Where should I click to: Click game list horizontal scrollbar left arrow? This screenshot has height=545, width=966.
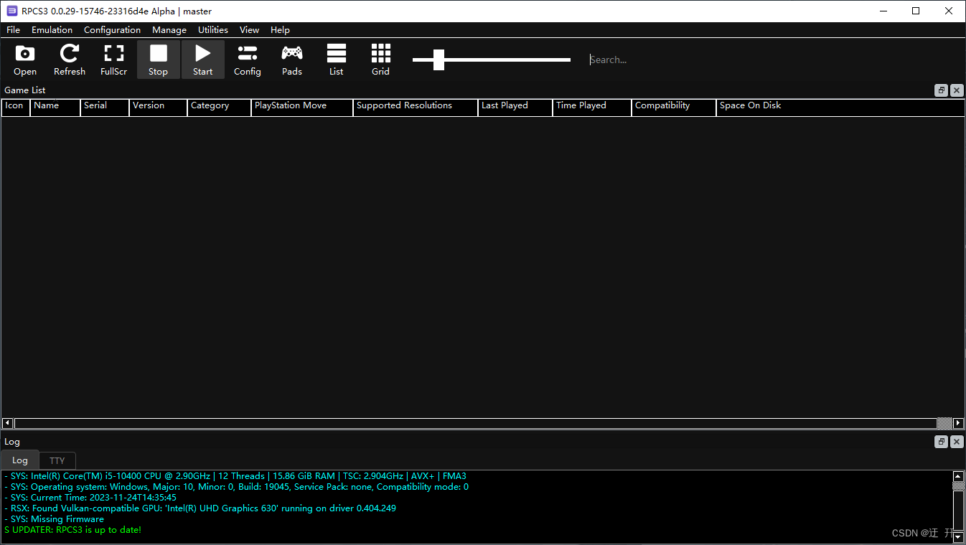coord(7,423)
